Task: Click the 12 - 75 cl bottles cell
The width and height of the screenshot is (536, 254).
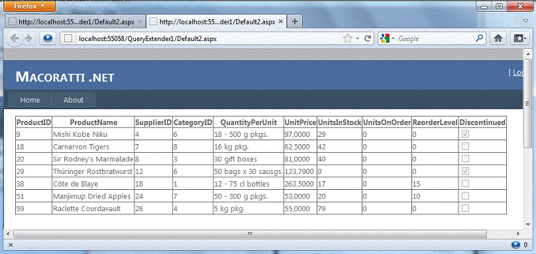Action: [248, 184]
